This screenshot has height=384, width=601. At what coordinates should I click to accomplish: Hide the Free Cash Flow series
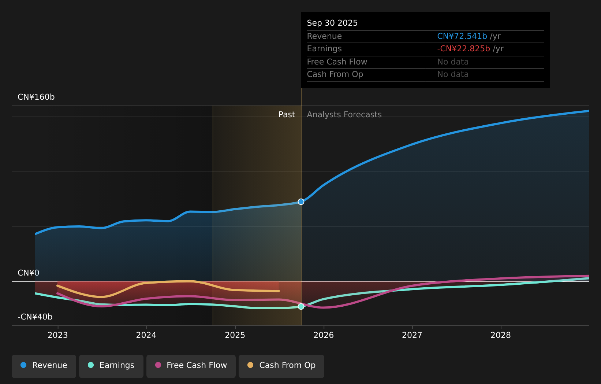191,366
